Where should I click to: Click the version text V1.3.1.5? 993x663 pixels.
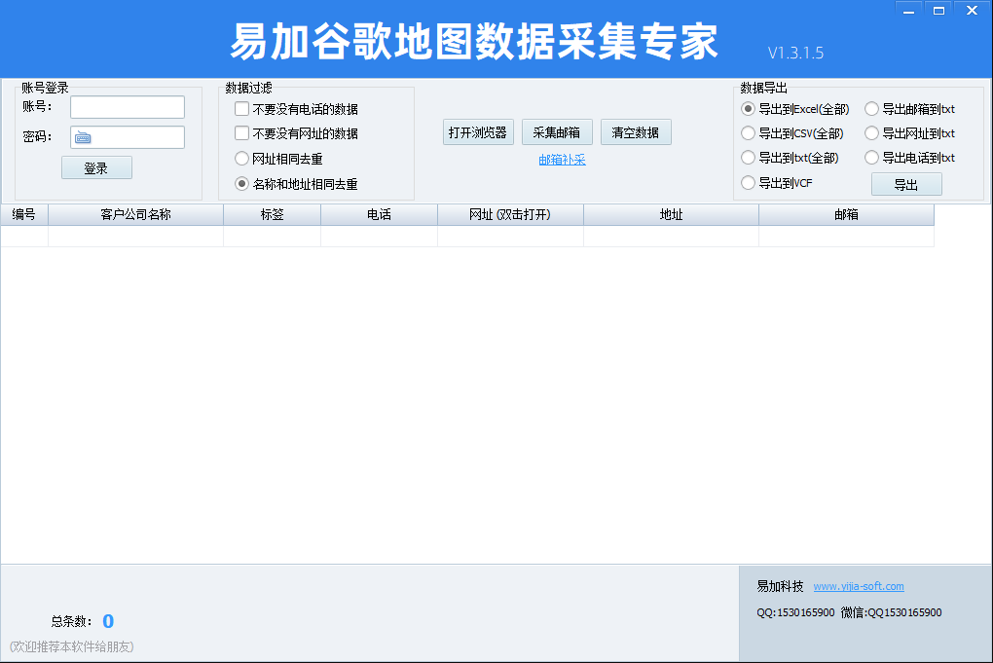coord(796,54)
